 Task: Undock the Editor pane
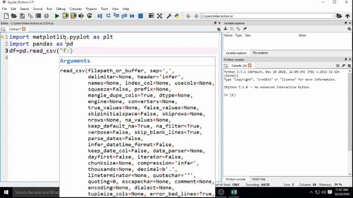215,23
